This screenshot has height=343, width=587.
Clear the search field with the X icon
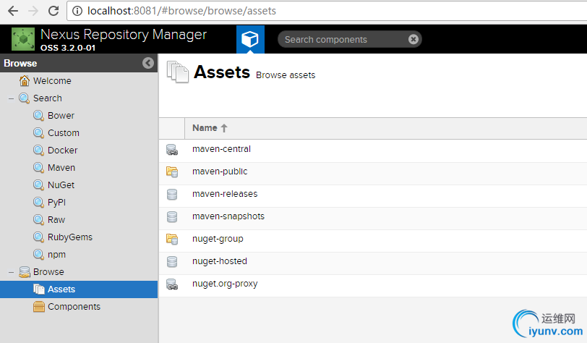click(414, 39)
